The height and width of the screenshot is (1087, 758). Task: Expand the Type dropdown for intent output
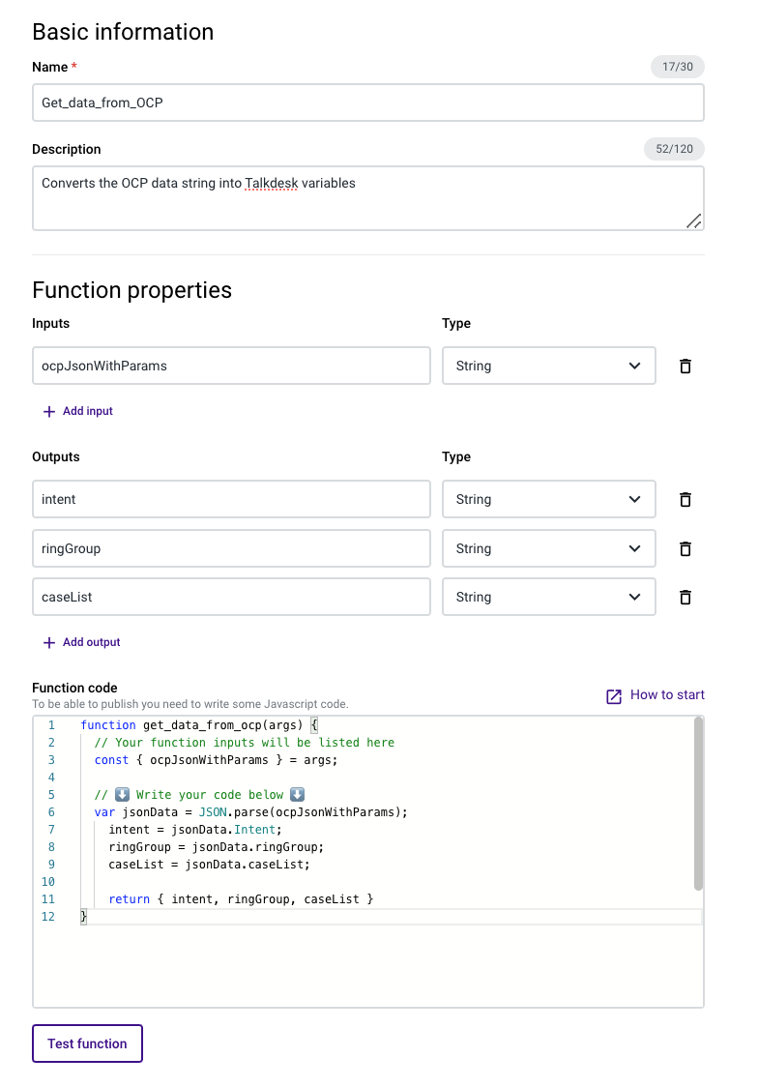[548, 500]
